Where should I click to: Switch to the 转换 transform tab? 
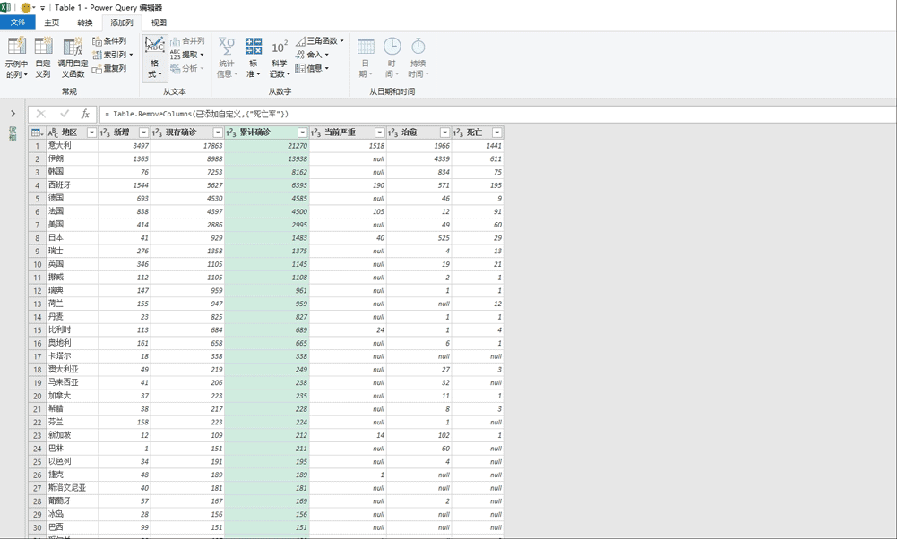(x=84, y=22)
